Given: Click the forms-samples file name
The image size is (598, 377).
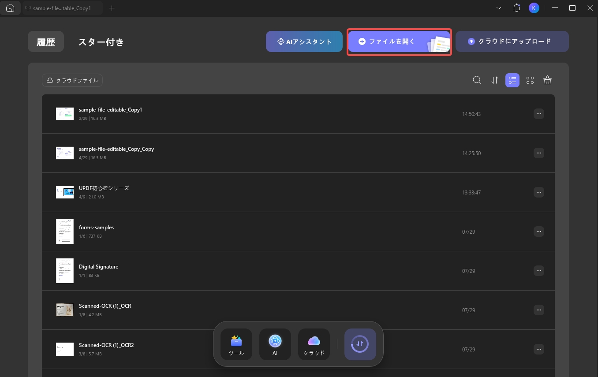Looking at the screenshot, I should coord(96,228).
